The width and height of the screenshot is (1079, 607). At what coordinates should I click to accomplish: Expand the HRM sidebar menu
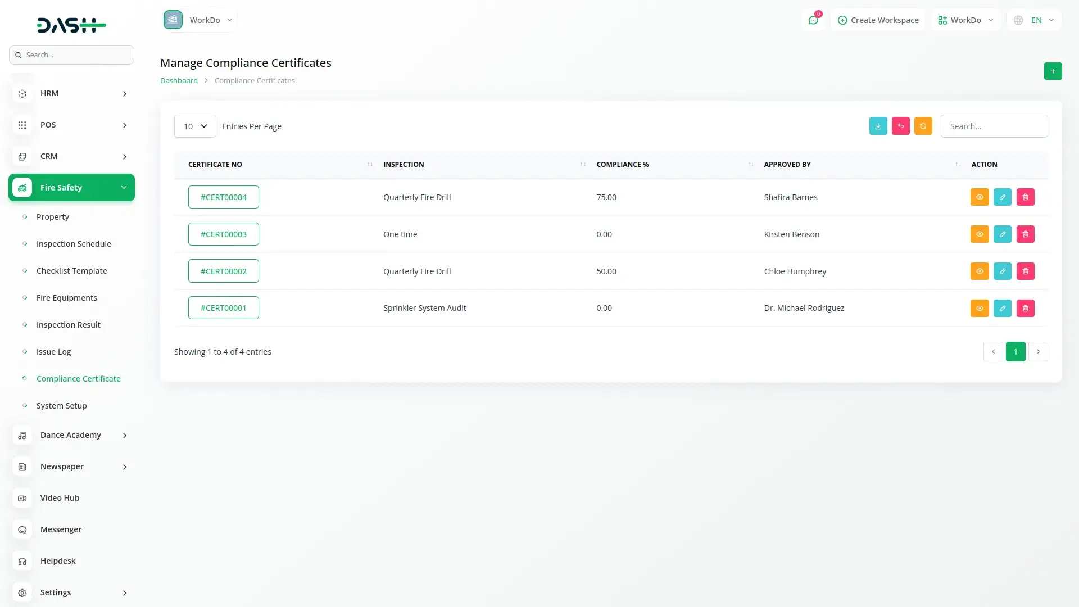pyautogui.click(x=71, y=93)
